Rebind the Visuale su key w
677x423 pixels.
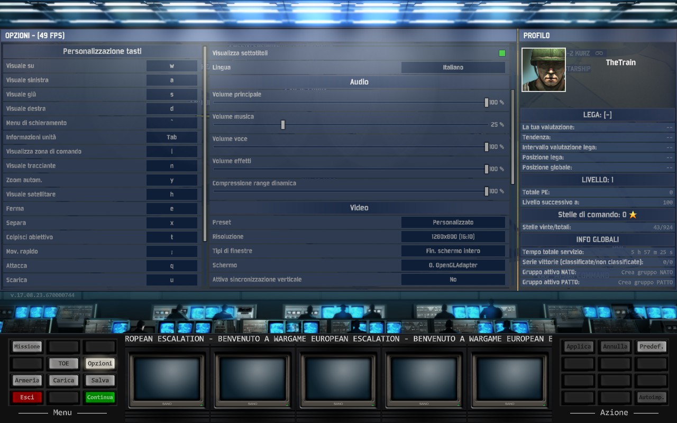point(172,66)
